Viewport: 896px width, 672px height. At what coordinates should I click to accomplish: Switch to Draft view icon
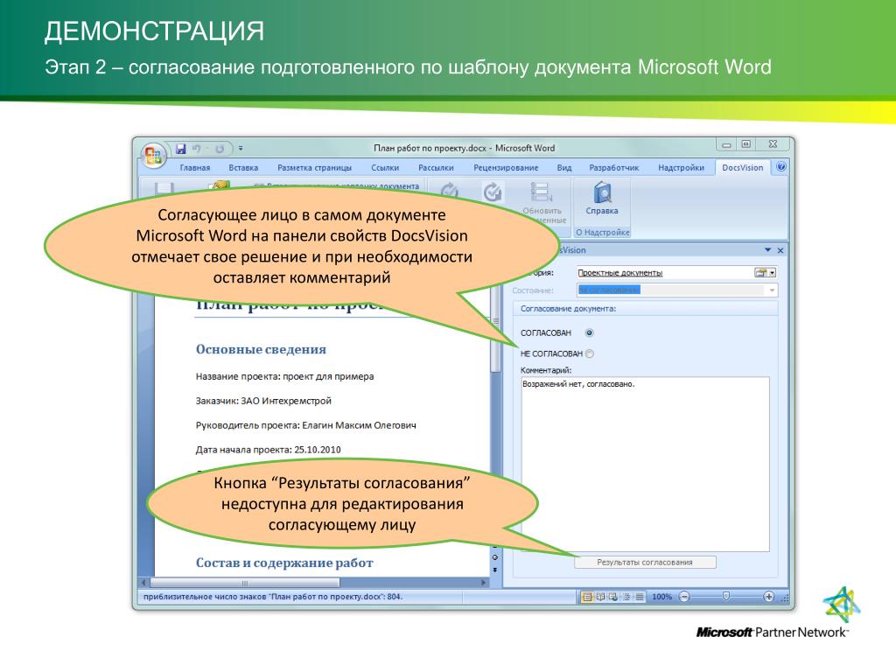click(640, 597)
